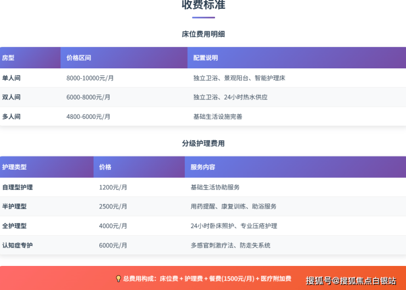
Task: Click the 自理型护理 row label
Action: tap(18, 187)
